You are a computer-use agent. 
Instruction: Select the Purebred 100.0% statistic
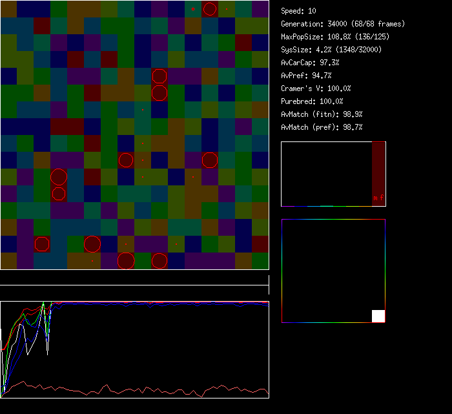(312, 101)
